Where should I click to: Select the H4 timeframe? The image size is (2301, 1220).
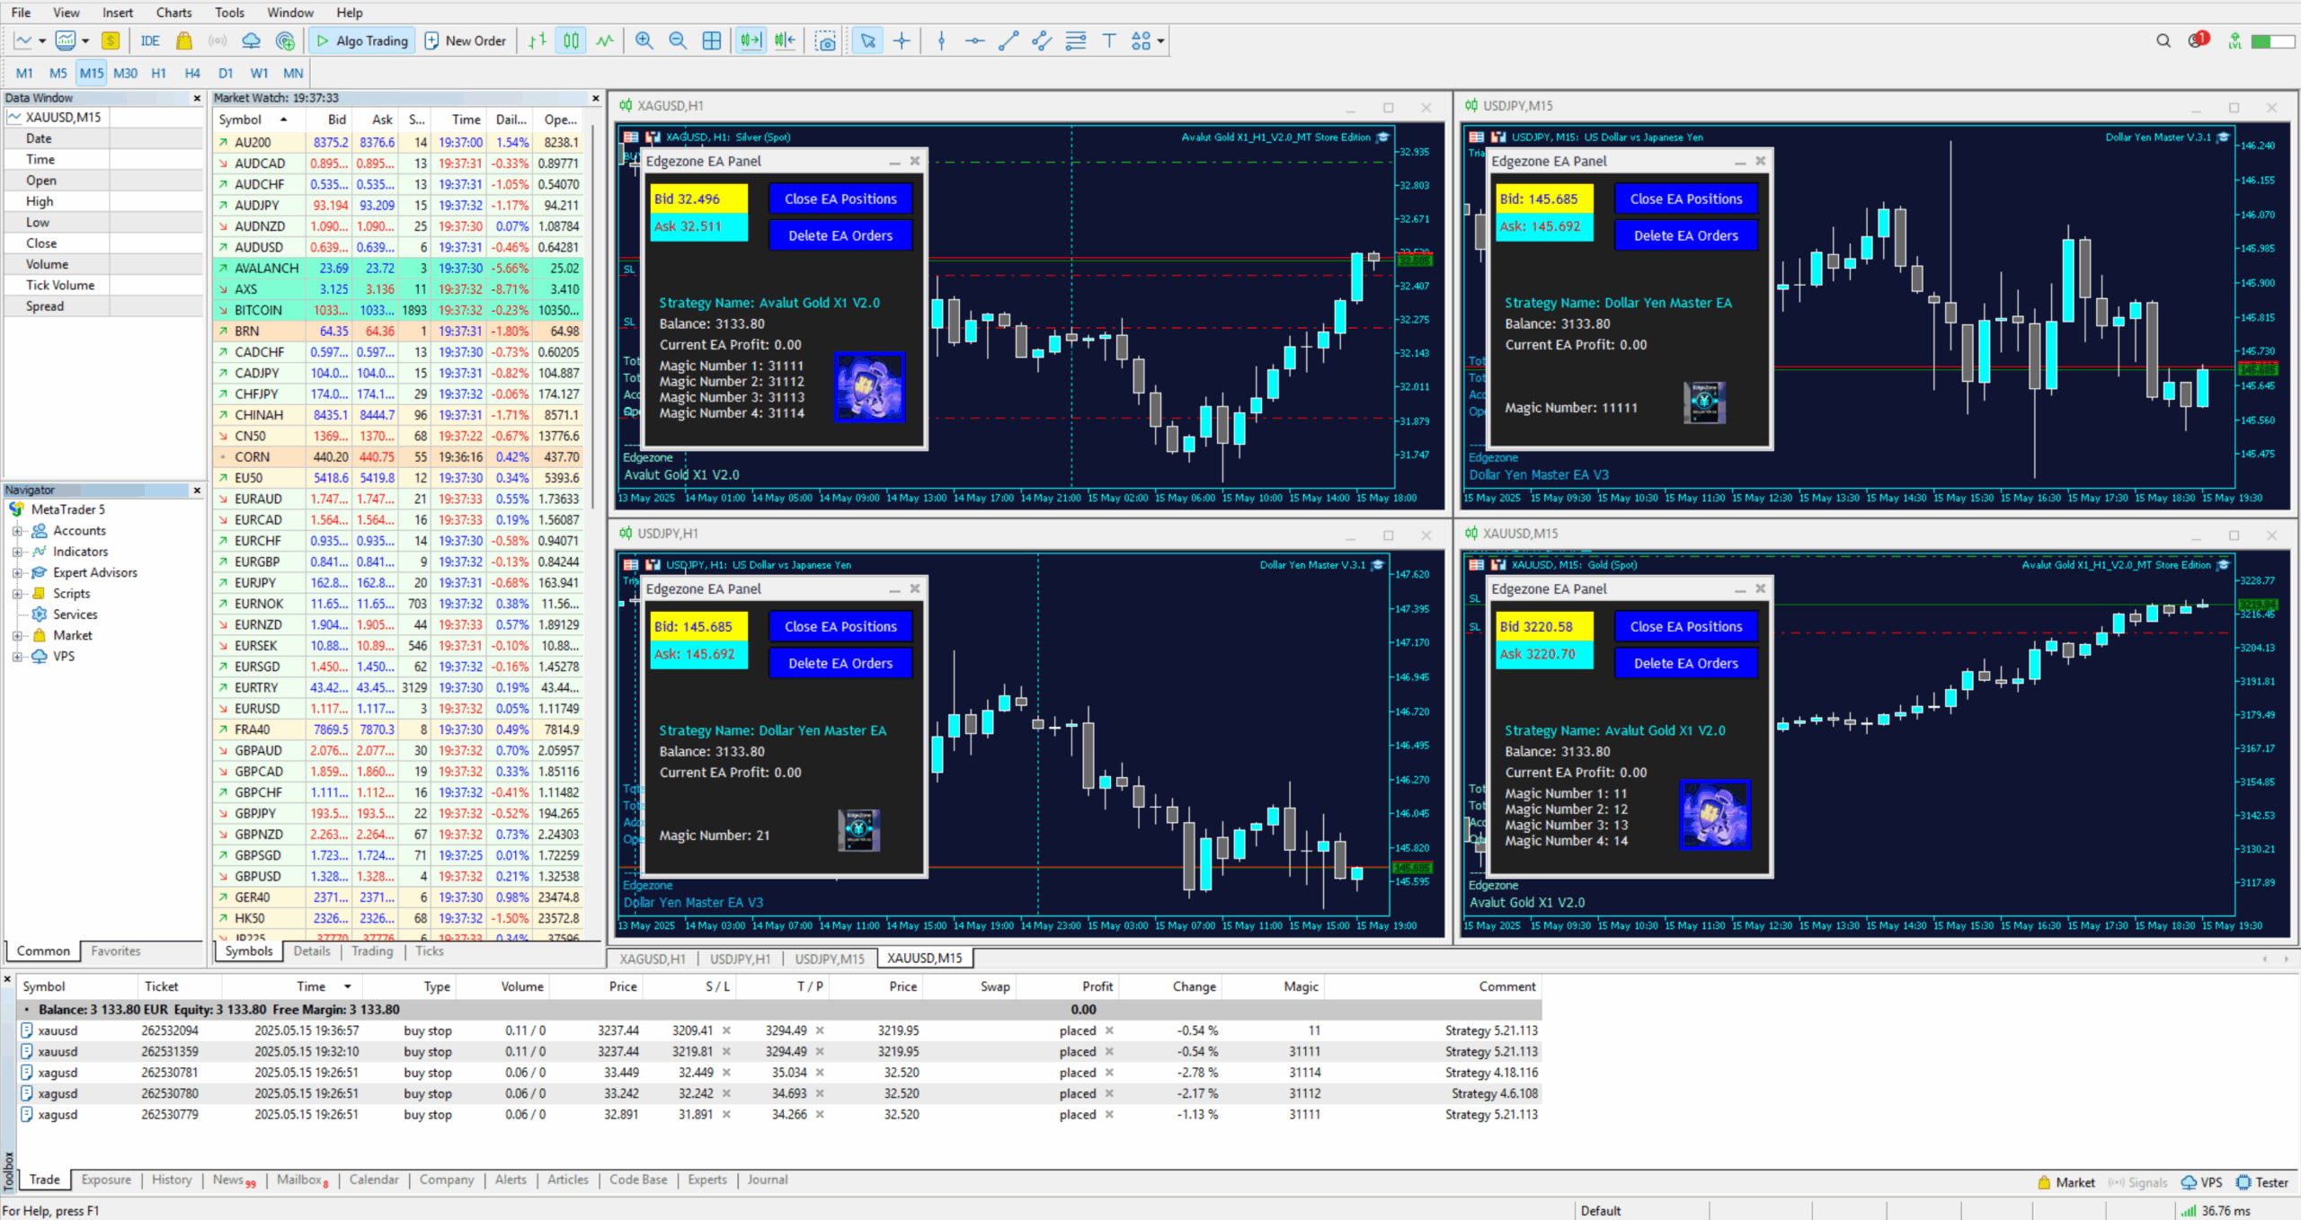pyautogui.click(x=191, y=74)
